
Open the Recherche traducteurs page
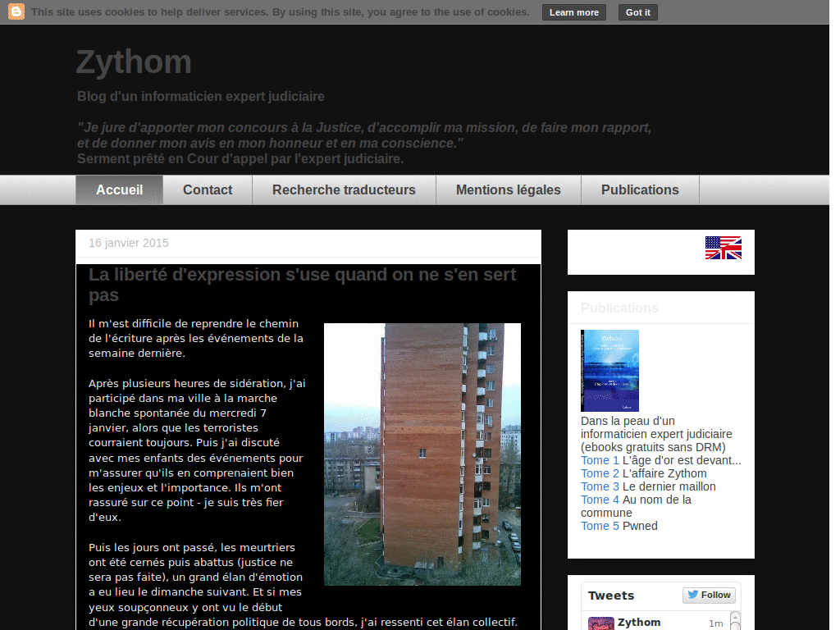point(344,189)
